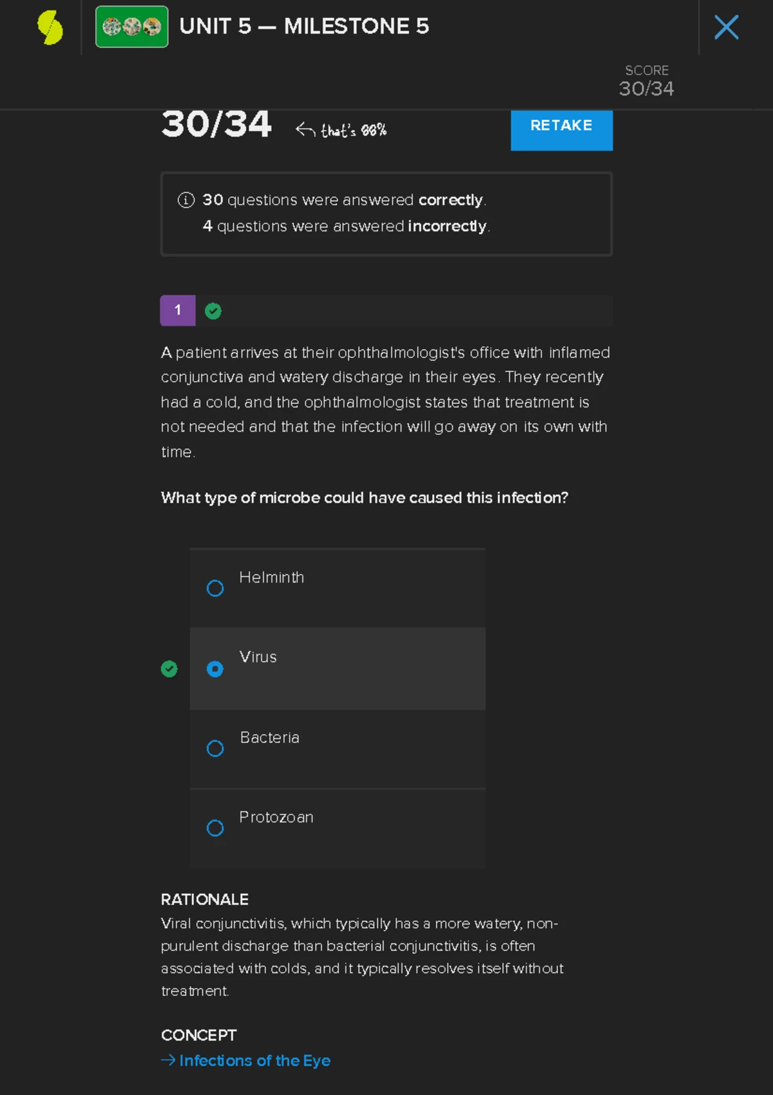Select the Protozoan radio button
Image resolution: width=773 pixels, height=1095 pixels.
[215, 828]
